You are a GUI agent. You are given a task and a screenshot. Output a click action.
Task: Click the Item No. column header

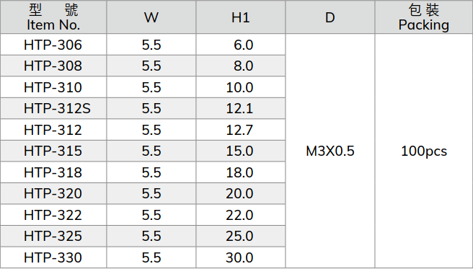[x=53, y=17]
